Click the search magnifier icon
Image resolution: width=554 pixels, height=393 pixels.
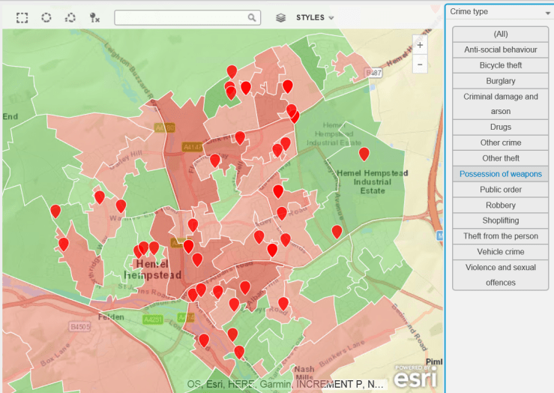pyautogui.click(x=252, y=17)
